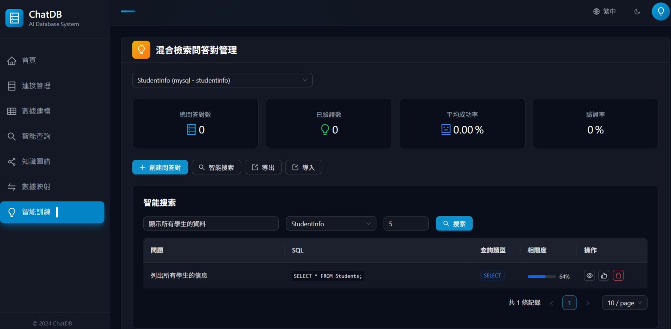
Task: Select 數據映射 in the sidebar
Action: (x=52, y=187)
